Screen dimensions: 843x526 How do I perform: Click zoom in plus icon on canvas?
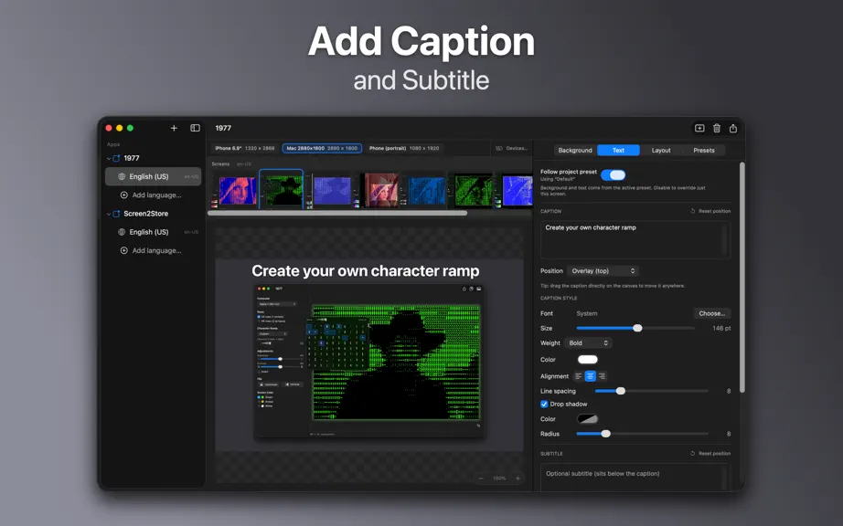pyautogui.click(x=518, y=479)
